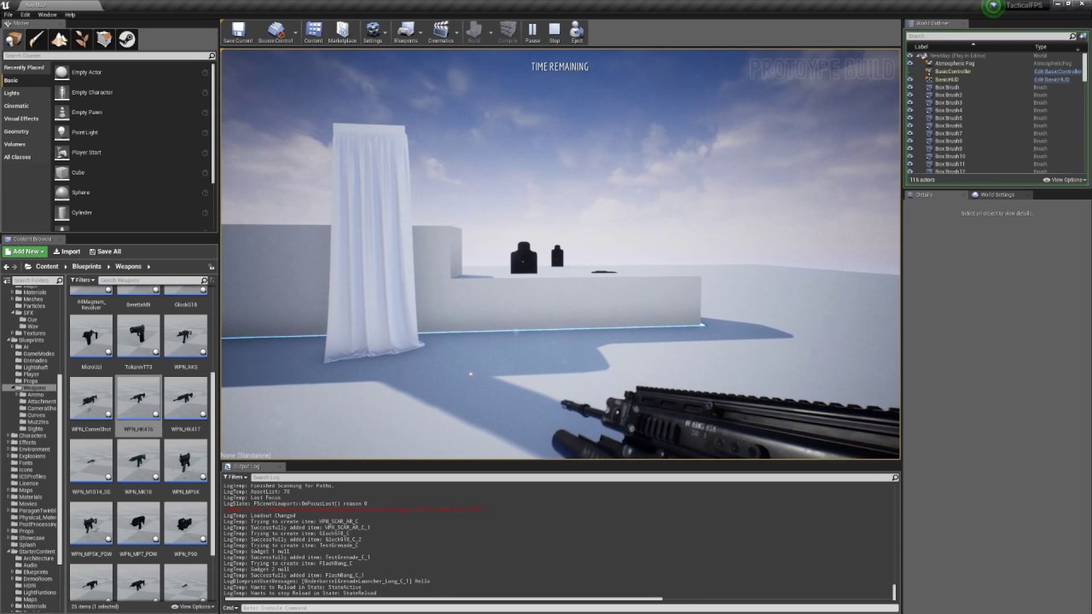The height and width of the screenshot is (614, 1092).
Task: Toggle visibility of Box Brush7
Action: [x=909, y=133]
